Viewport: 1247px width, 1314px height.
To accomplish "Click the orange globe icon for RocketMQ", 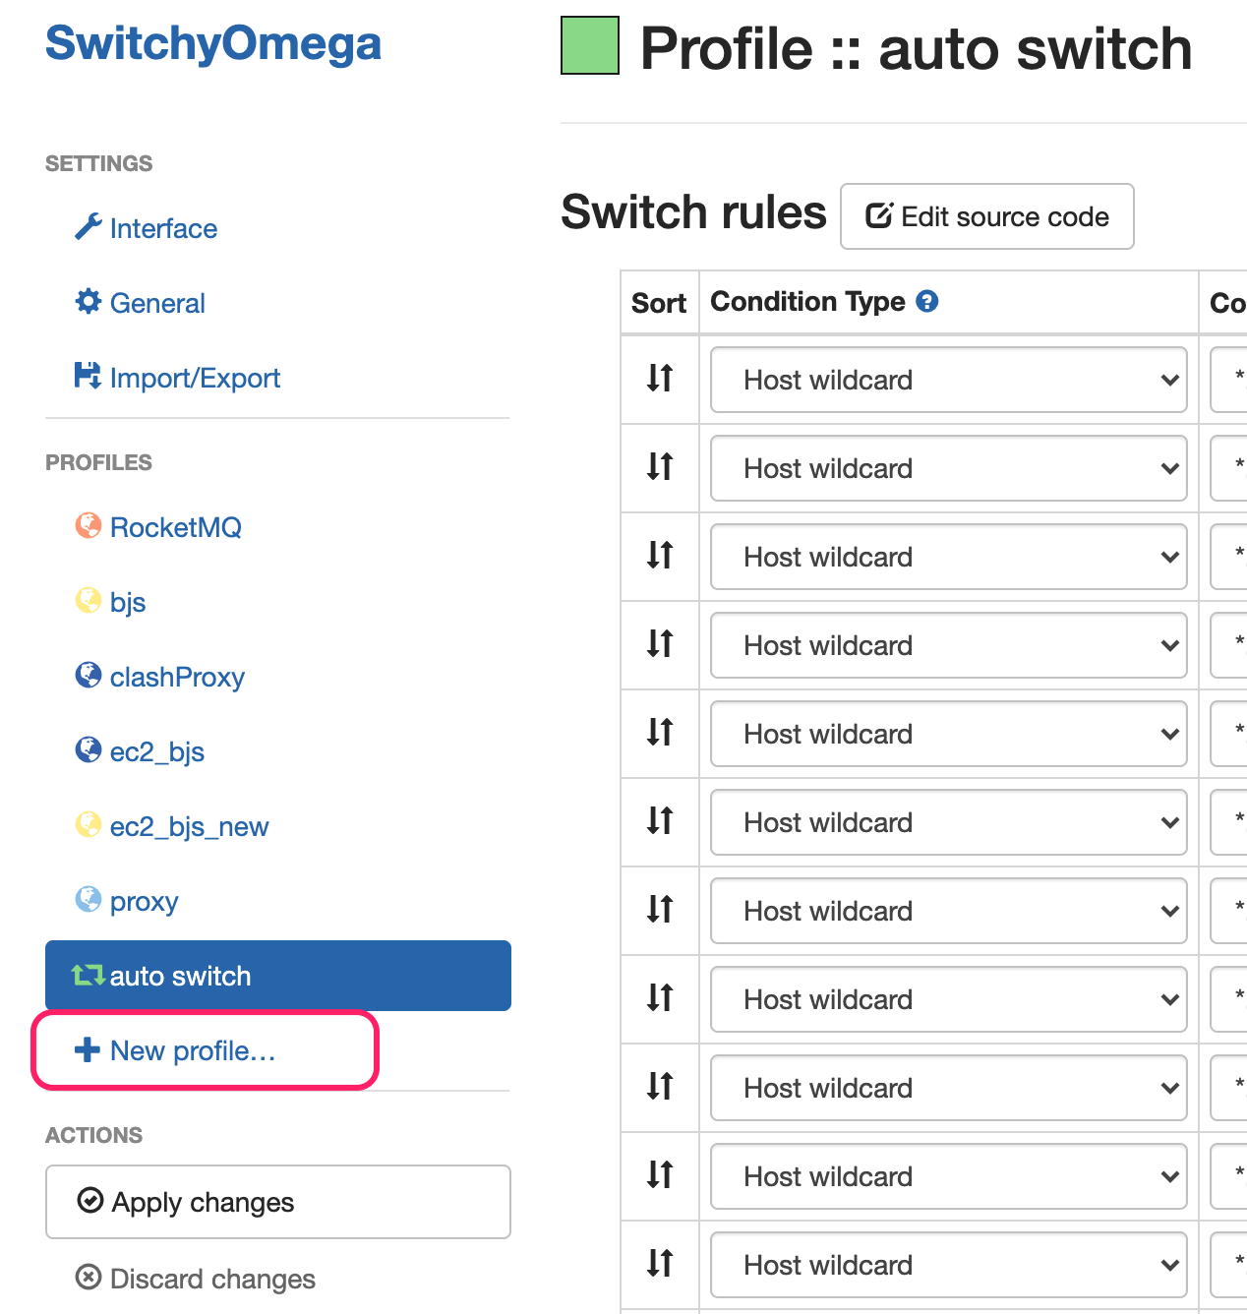I will pyautogui.click(x=89, y=525).
